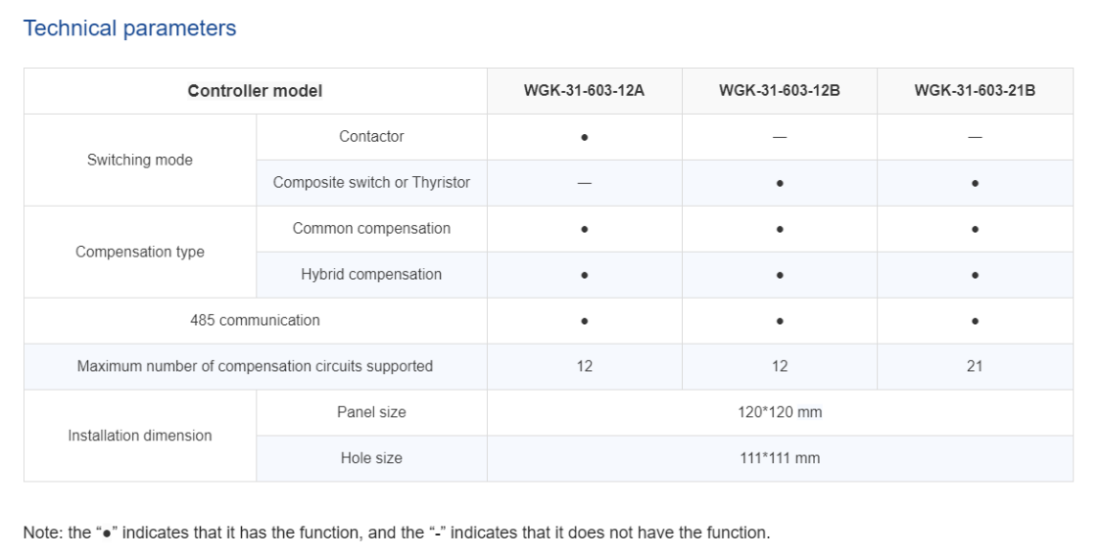Click the 120*120 mm value
The image size is (1102, 558).
point(780,412)
